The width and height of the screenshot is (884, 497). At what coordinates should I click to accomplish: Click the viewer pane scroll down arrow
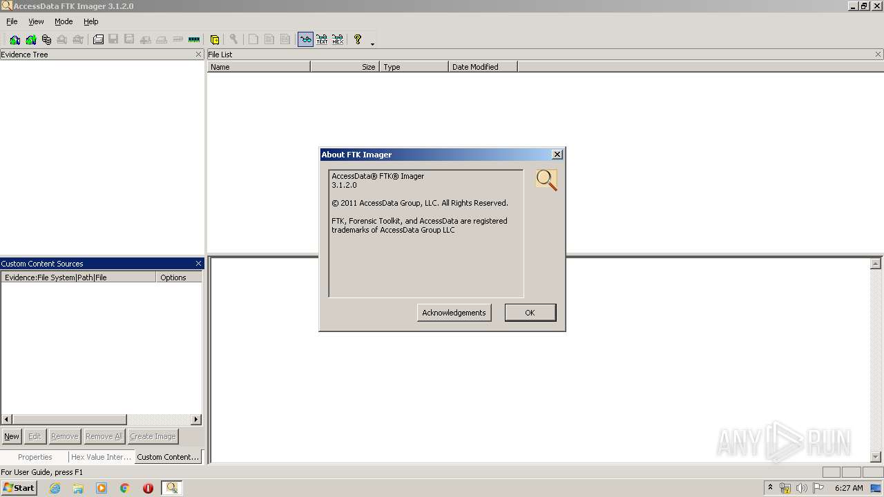[876, 457]
